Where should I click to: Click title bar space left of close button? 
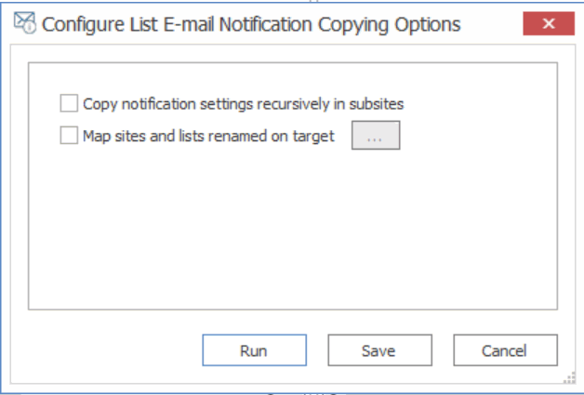(493, 24)
